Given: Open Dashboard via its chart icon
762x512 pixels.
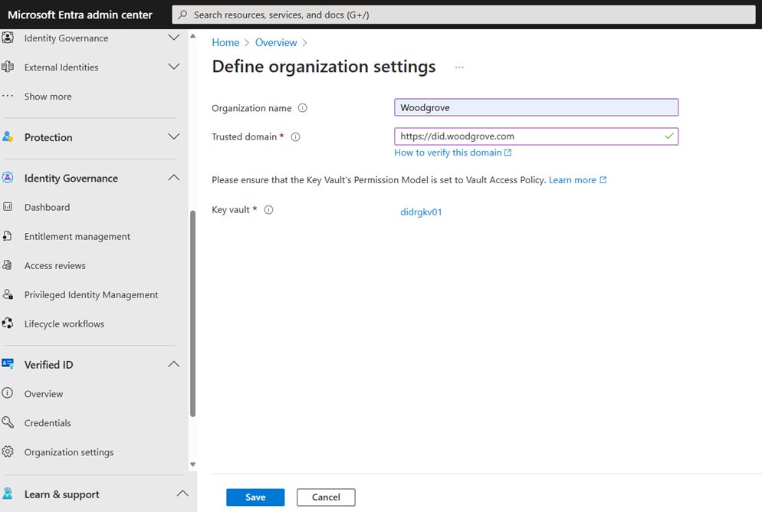Looking at the screenshot, I should [8, 207].
